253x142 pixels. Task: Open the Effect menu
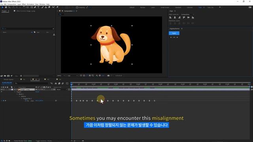point(24,4)
